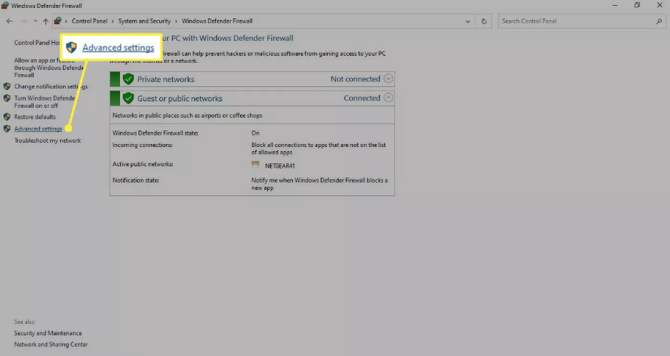Click the search magnifier icon
The image size is (670, 356).
tap(659, 21)
